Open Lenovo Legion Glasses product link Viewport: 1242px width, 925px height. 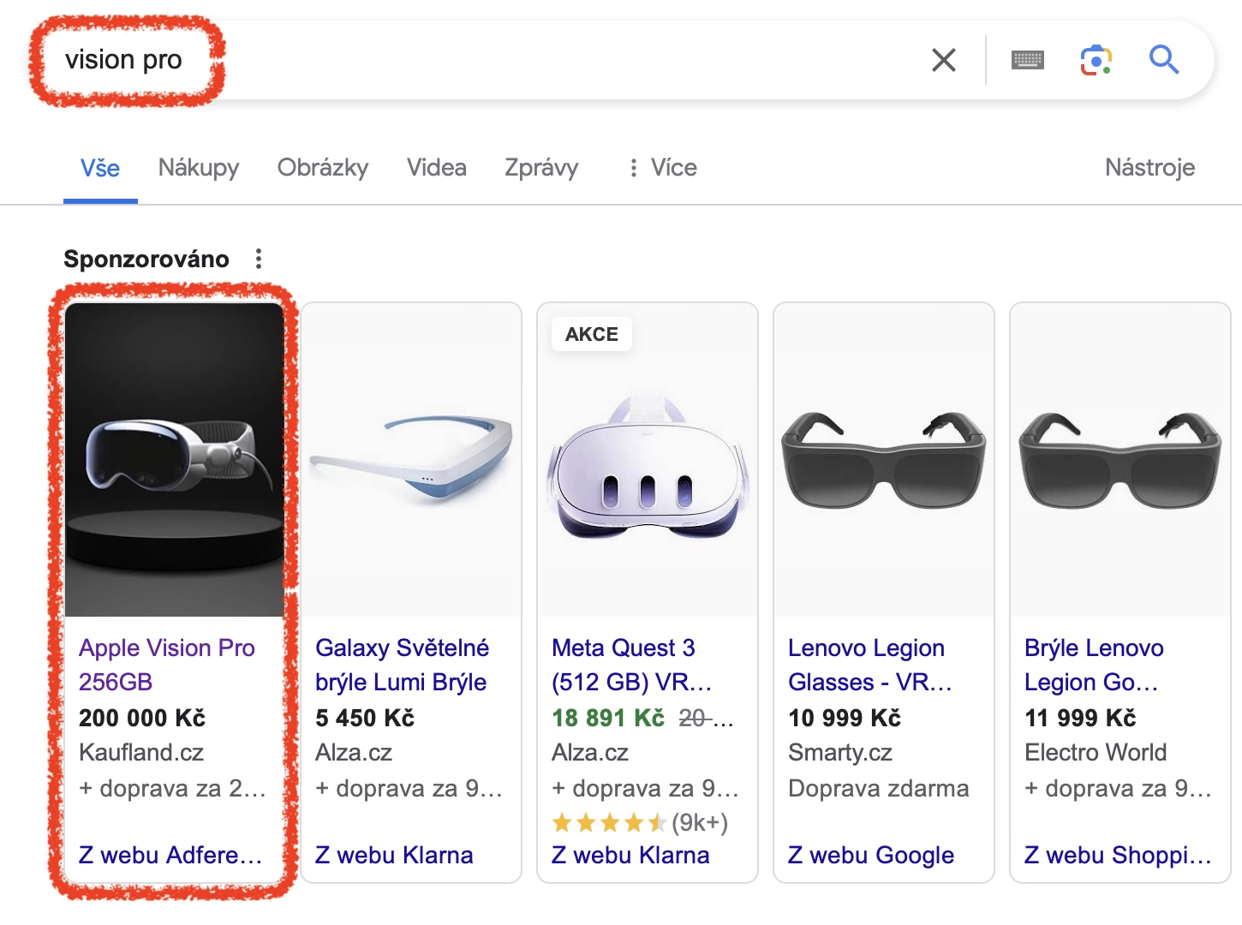pos(869,665)
